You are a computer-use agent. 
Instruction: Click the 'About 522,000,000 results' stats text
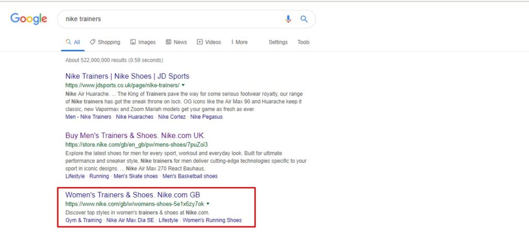point(114,60)
